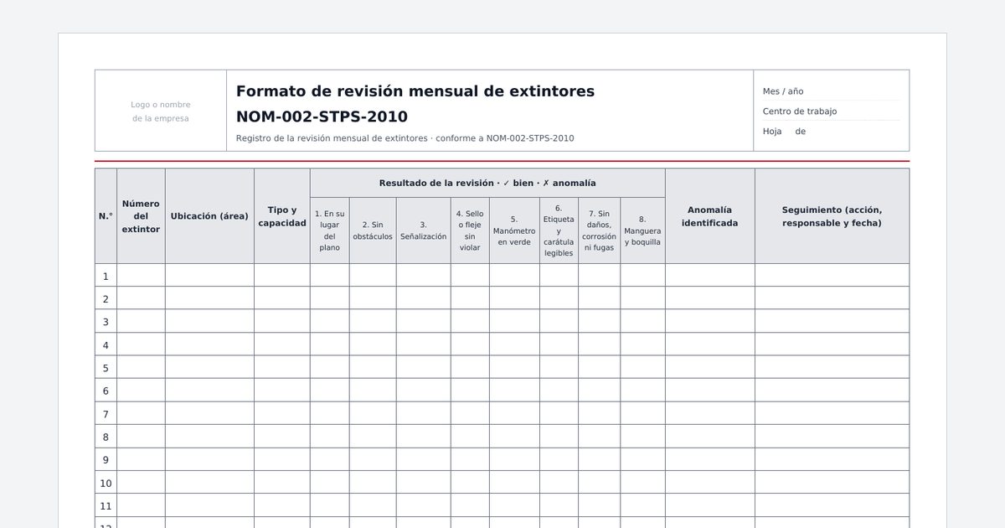Click the 'Tipo y capacidad' column header
The image size is (1005, 528).
coord(282,216)
